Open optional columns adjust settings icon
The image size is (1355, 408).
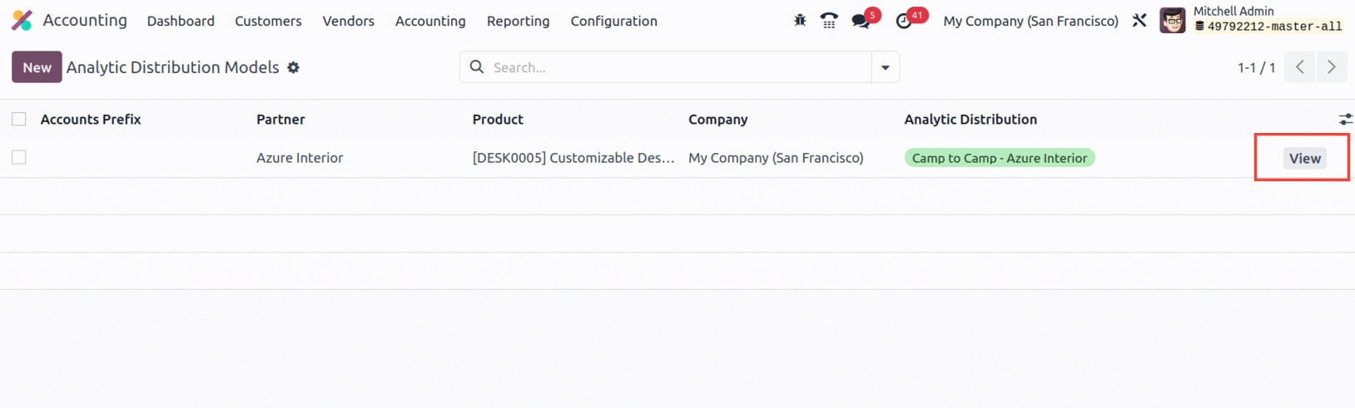1345,120
